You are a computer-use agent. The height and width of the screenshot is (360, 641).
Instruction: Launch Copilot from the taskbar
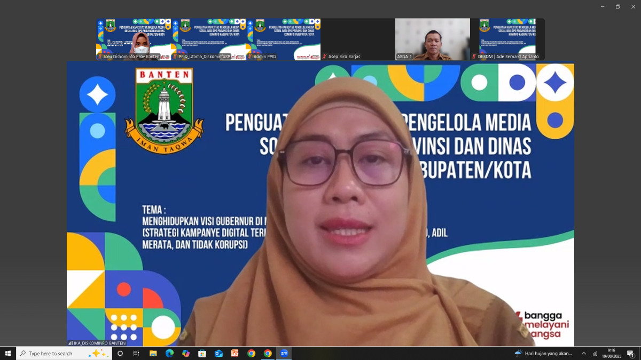click(x=185, y=353)
